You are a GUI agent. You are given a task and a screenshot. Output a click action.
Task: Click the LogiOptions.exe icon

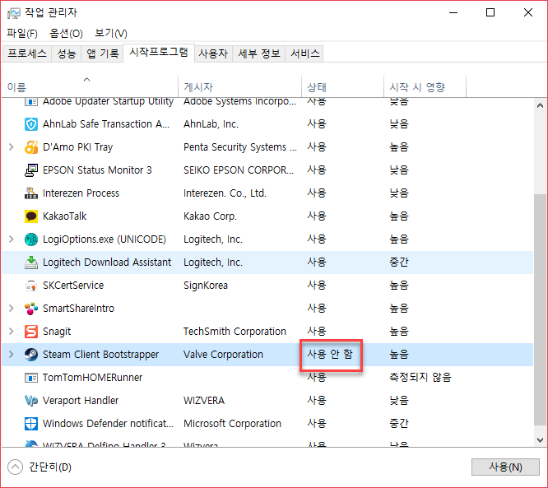click(x=31, y=239)
